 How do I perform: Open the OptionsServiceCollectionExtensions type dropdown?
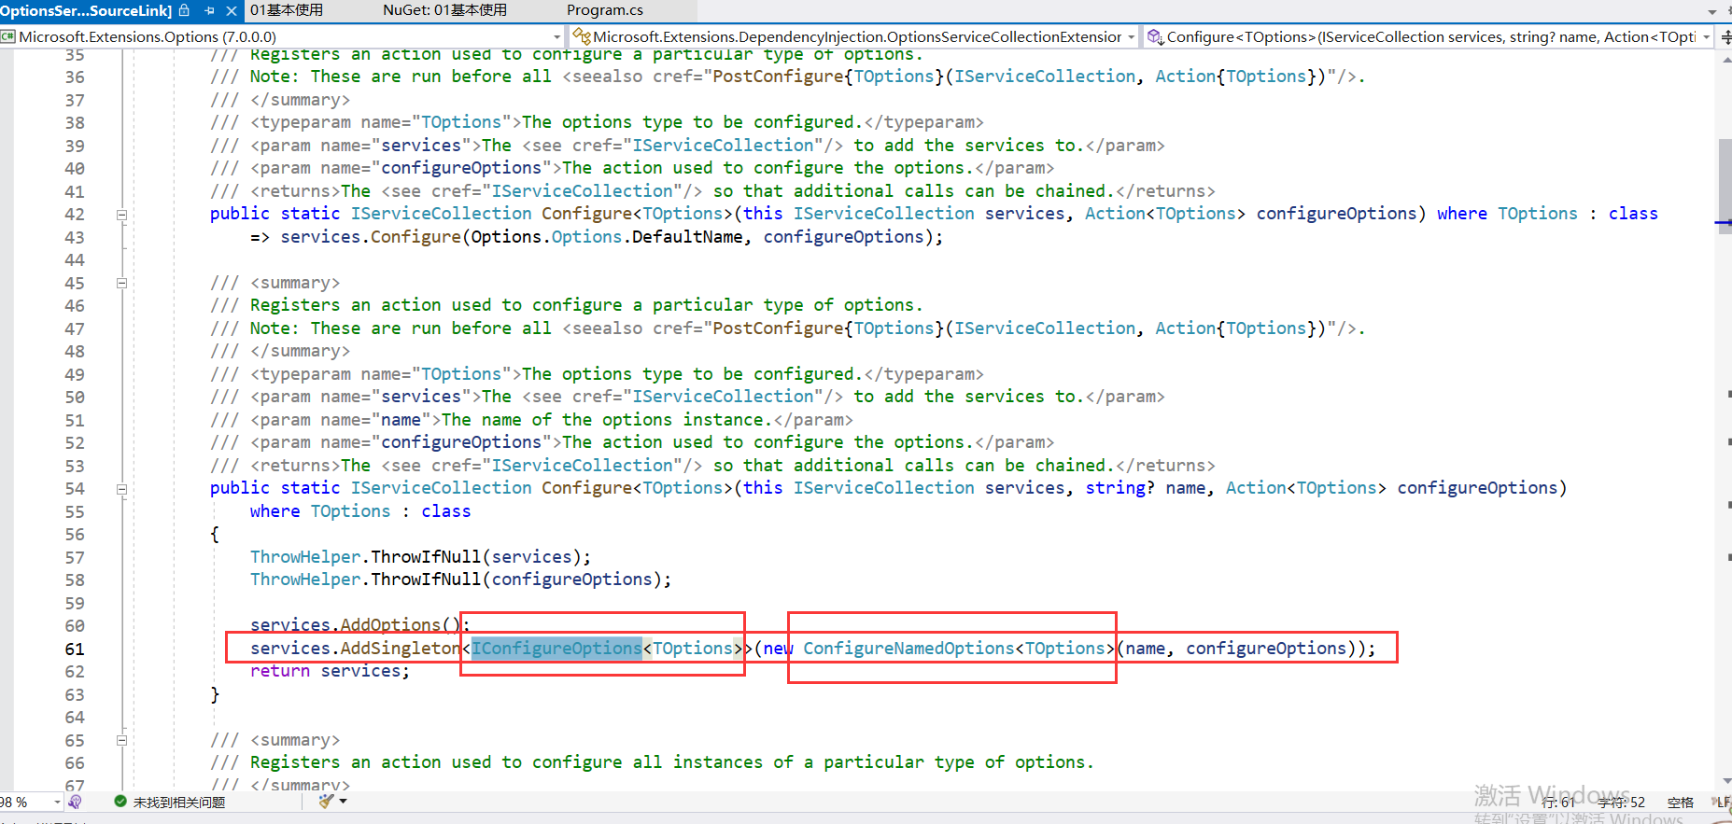(x=1131, y=37)
